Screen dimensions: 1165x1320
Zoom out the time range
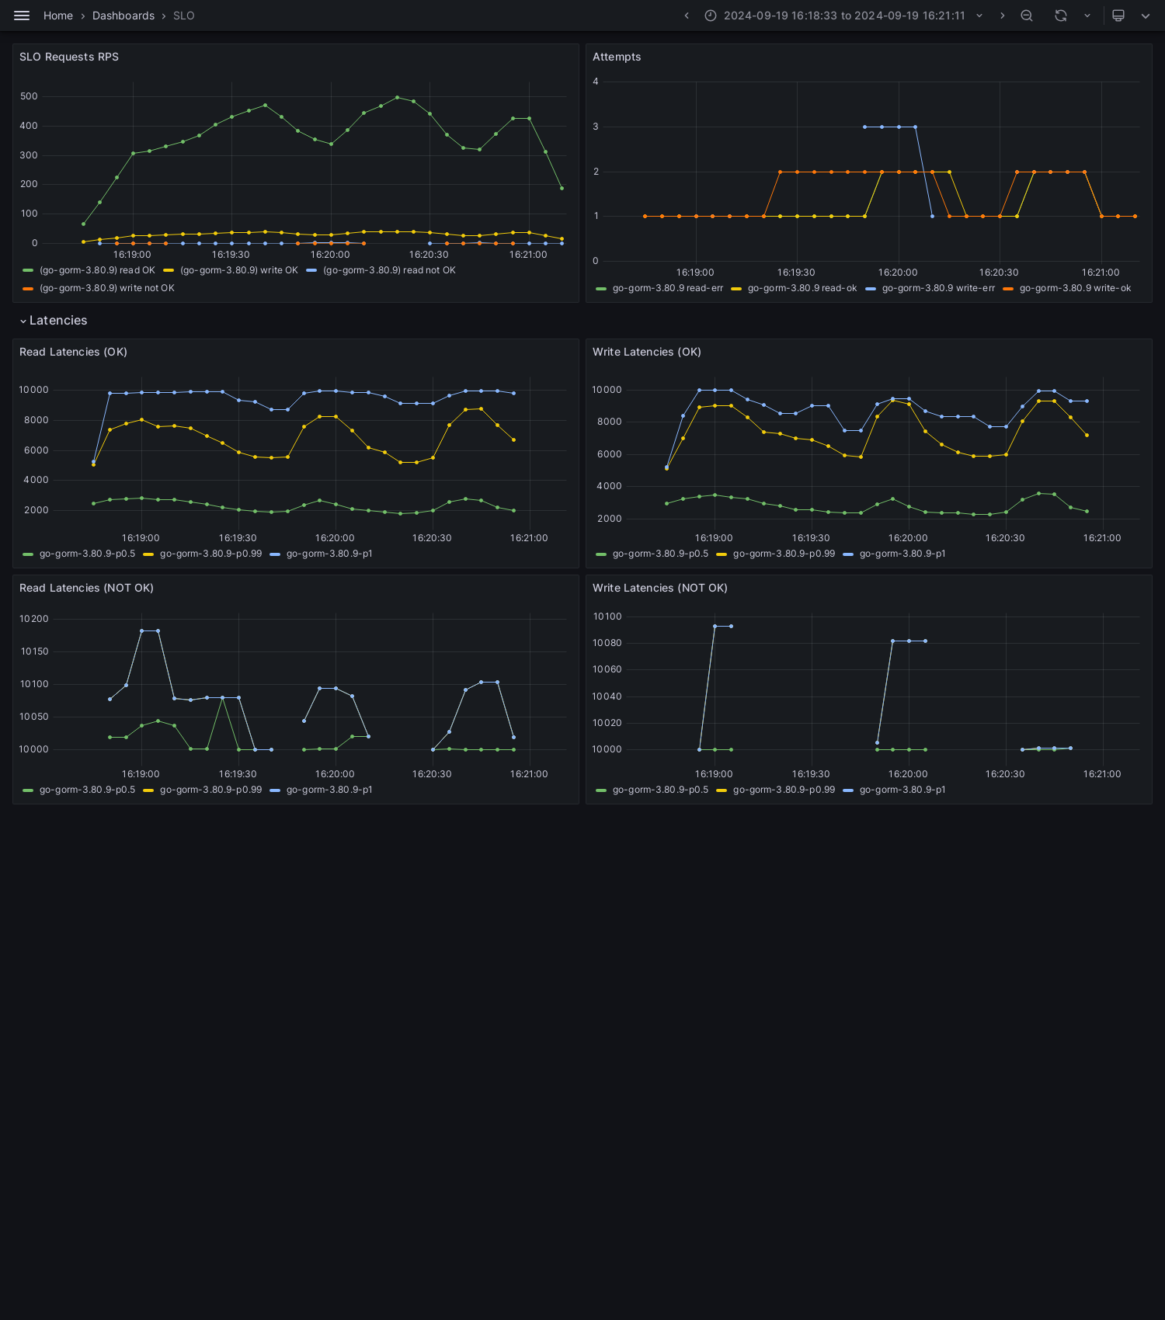point(1027,16)
